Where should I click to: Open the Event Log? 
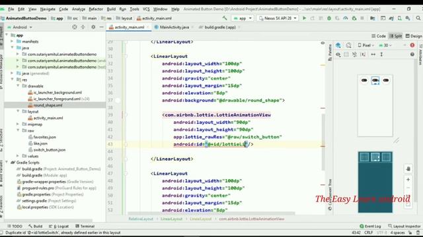pos(370,226)
